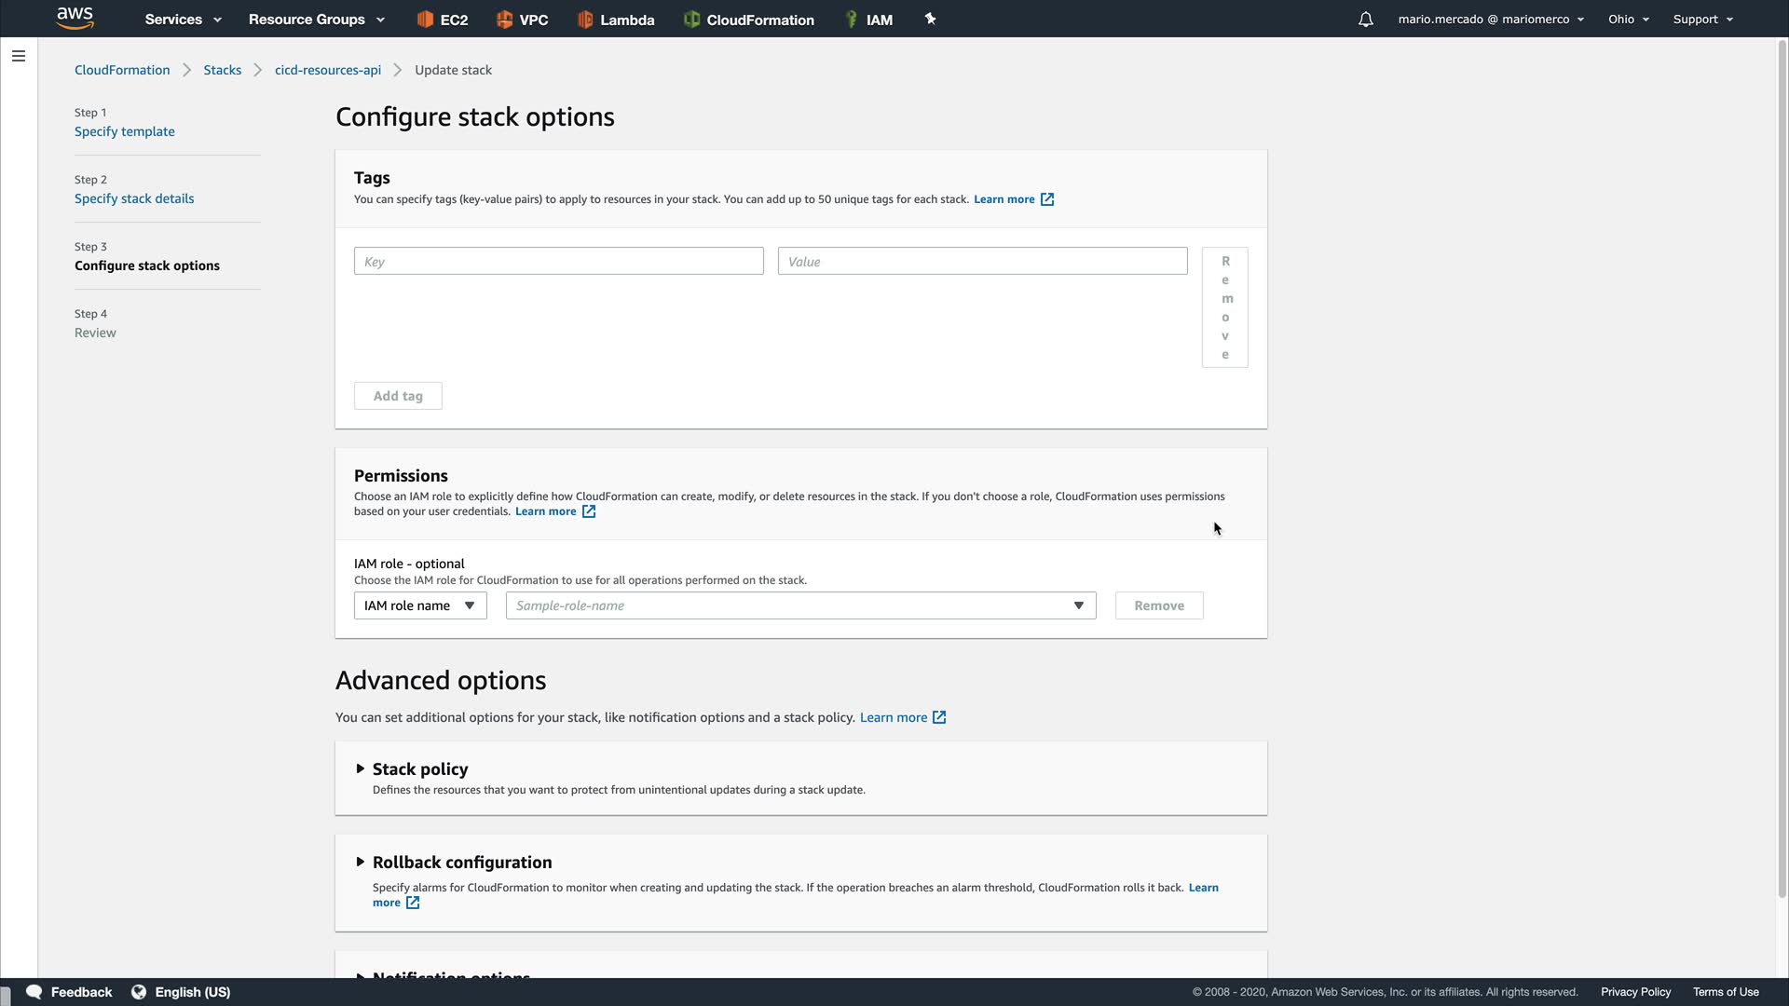
Task: Click the tag Key input field
Action: pos(558,262)
